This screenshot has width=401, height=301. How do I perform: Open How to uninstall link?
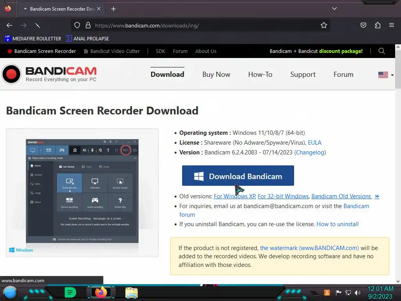pyautogui.click(x=337, y=224)
